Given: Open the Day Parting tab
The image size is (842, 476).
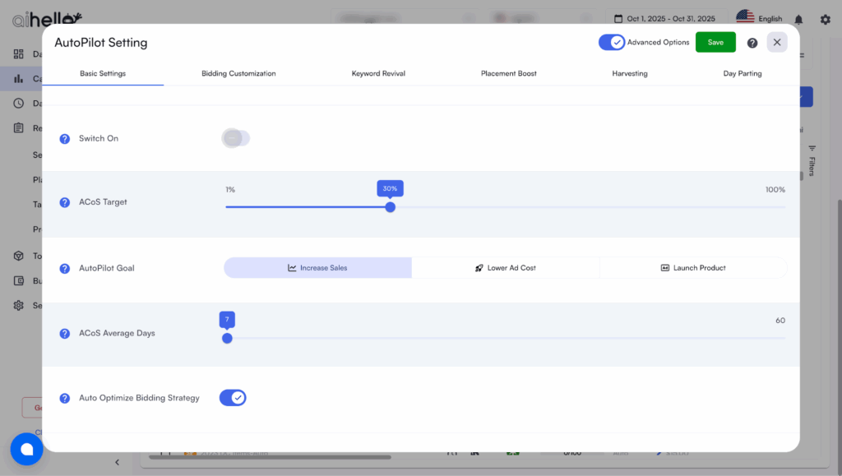Looking at the screenshot, I should point(742,73).
